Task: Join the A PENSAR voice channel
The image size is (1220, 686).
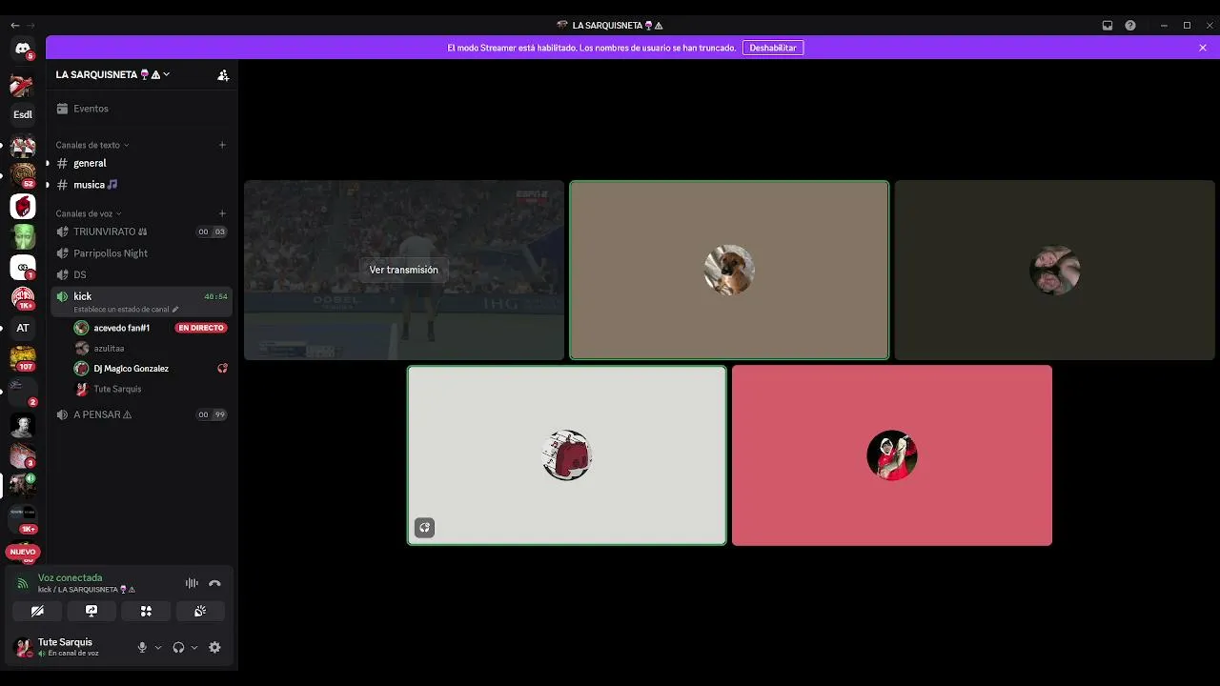Action: tap(141, 414)
